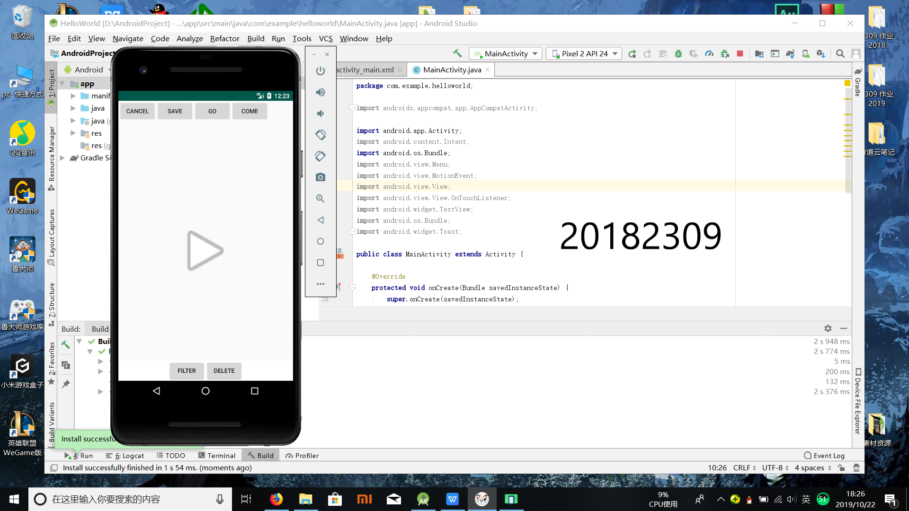Screen dimensions: 909x511
Task: Switch to the Logcat bottom tab
Action: tap(125, 456)
